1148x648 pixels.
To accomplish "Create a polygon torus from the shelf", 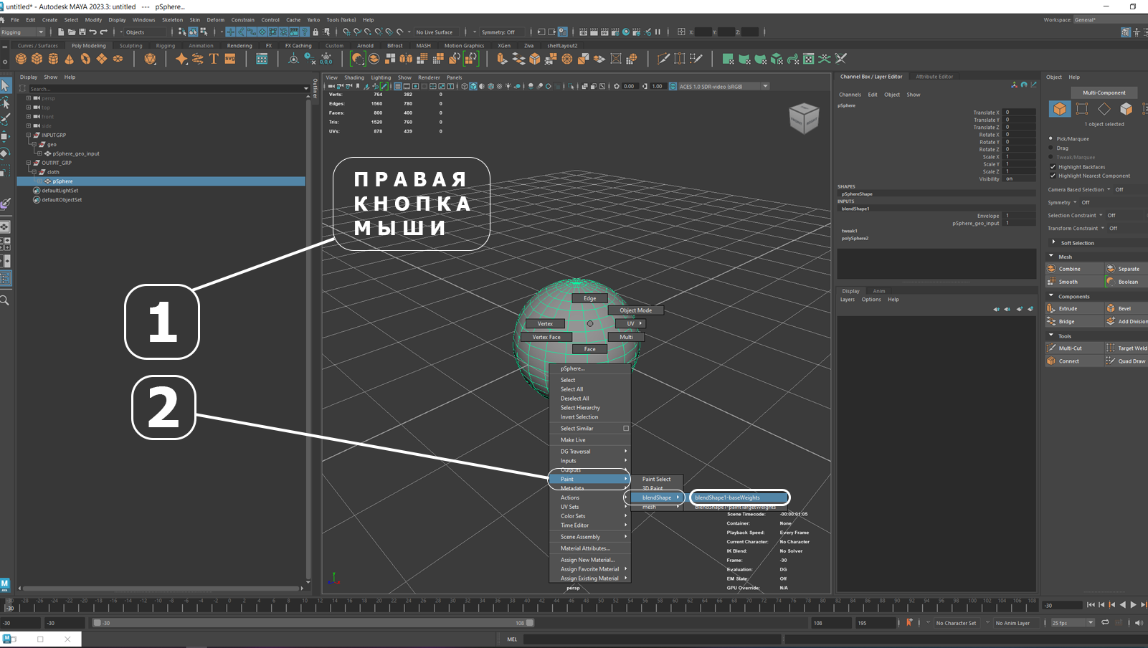I will pyautogui.click(x=85, y=59).
